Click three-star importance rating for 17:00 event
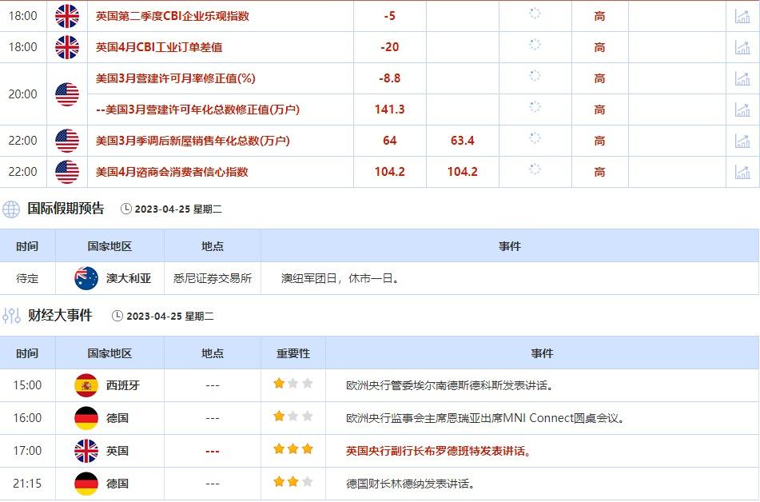The width and height of the screenshot is (760, 502). (x=293, y=449)
